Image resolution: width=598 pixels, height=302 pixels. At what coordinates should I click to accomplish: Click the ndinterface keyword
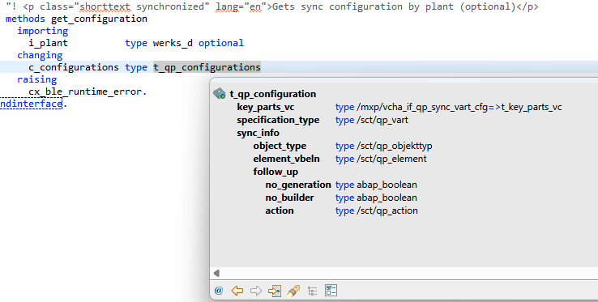click(32, 104)
